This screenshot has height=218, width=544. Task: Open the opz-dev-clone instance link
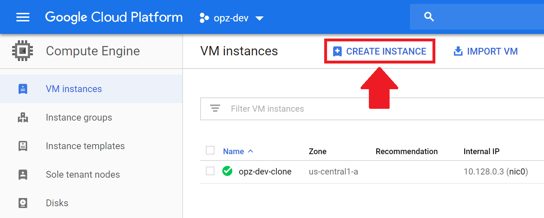265,172
